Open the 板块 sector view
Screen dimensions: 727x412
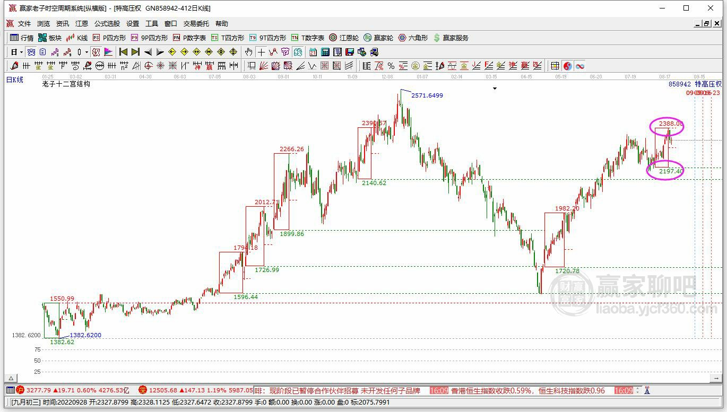click(x=50, y=38)
